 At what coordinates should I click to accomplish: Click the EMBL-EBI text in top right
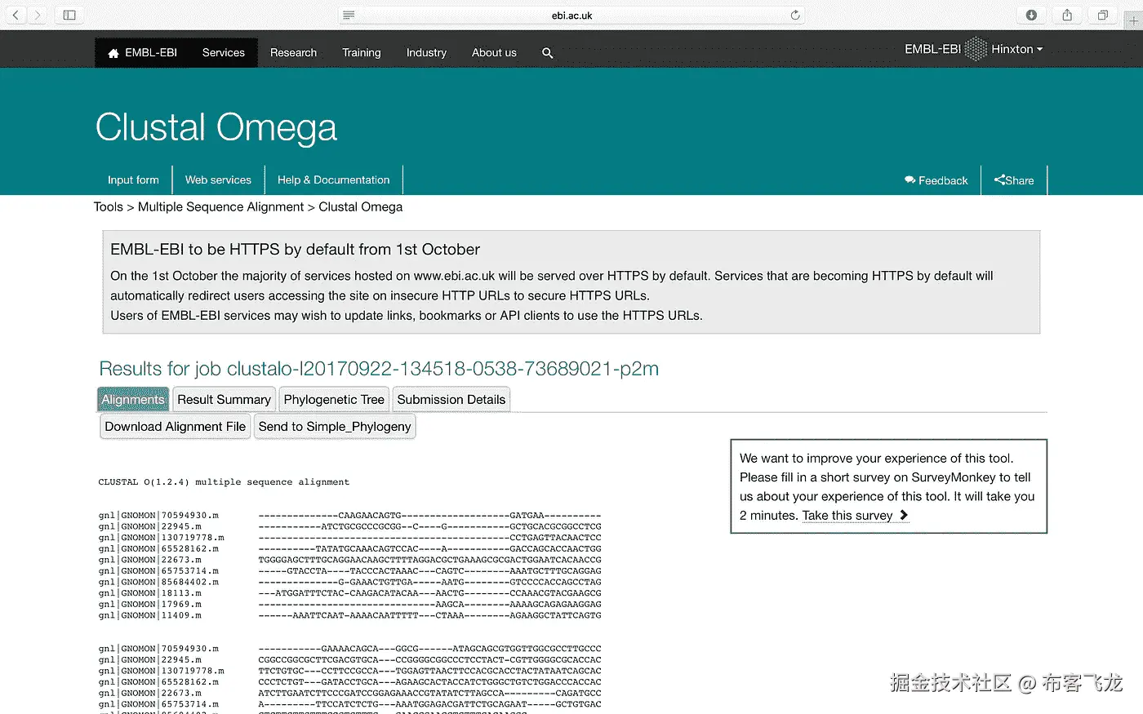(932, 49)
